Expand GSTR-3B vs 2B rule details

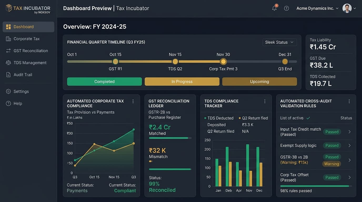pyautogui.click(x=350, y=160)
